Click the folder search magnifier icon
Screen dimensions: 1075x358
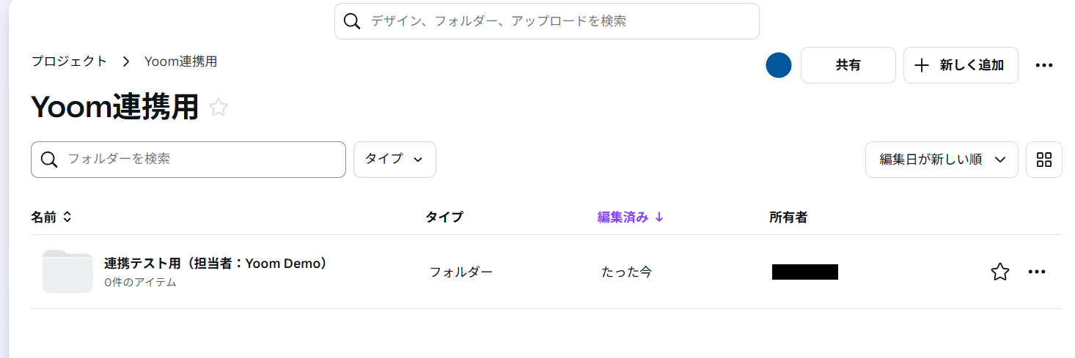tap(49, 160)
